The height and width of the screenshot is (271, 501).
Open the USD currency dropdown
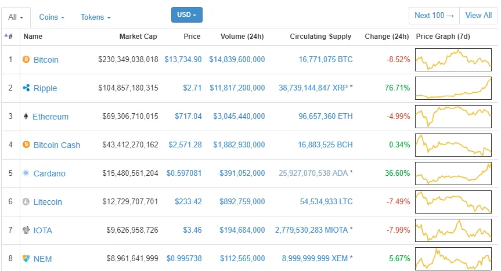coord(186,15)
